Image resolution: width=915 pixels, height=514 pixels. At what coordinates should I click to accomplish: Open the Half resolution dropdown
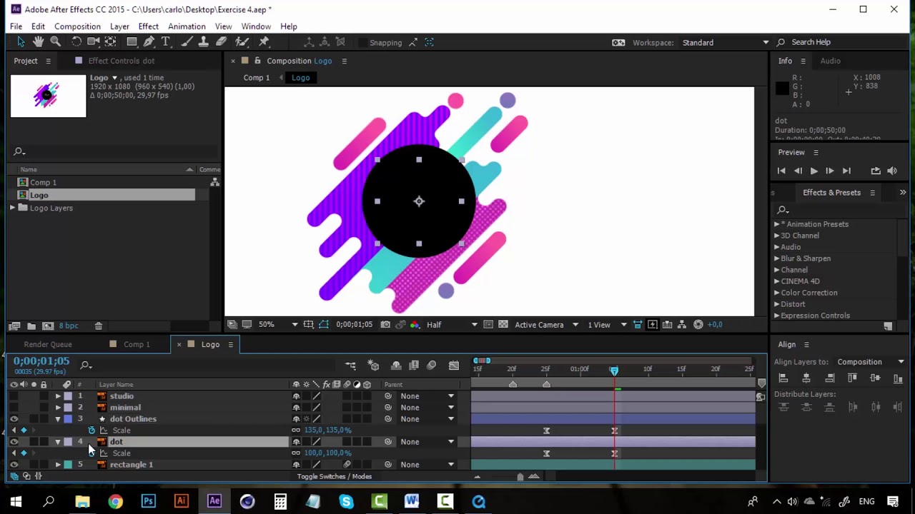pos(452,325)
